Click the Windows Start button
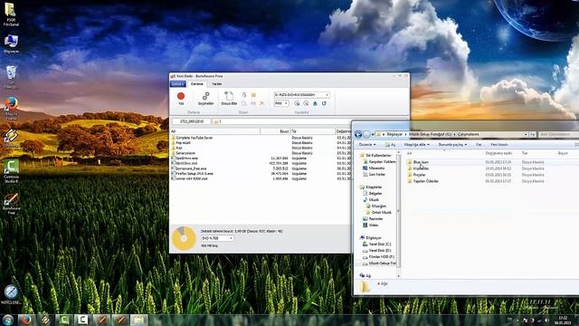Viewport: 579px width, 326px height. click(x=8, y=320)
